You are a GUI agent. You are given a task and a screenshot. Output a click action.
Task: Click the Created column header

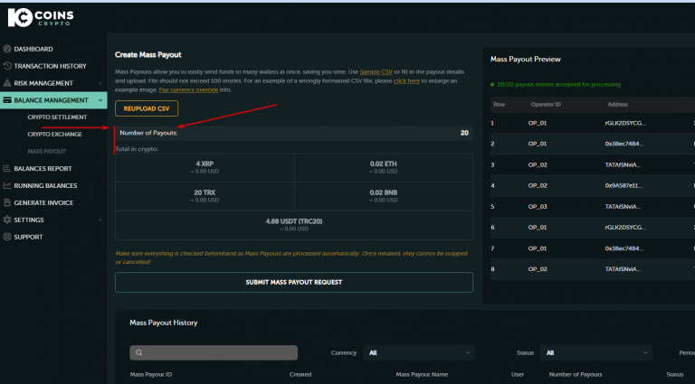[x=300, y=374]
